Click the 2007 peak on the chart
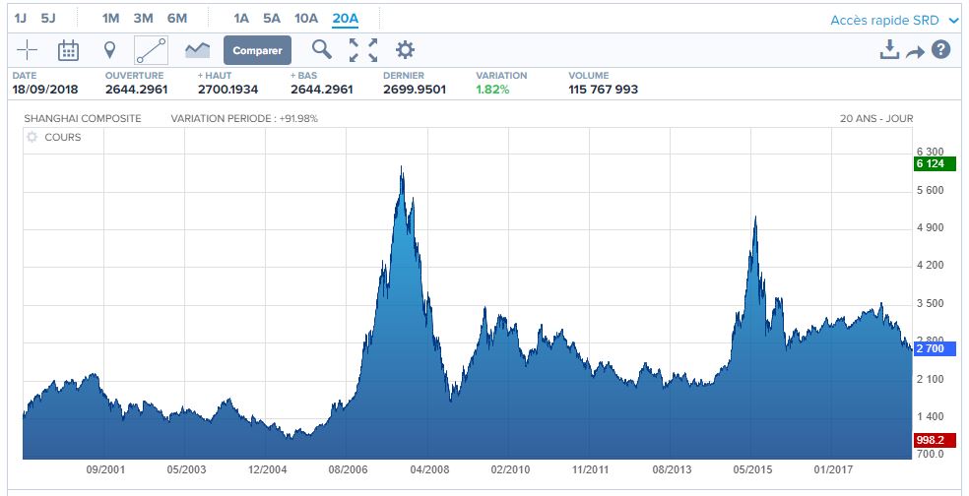The width and height of the screenshot is (969, 496). 402,169
